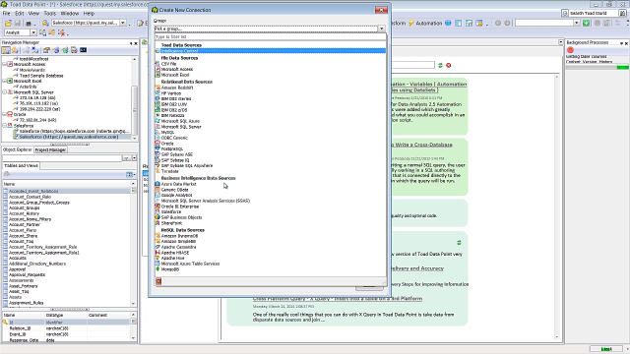Choose Oracle BI Enterprise data source
630x354 pixels.
179,206
